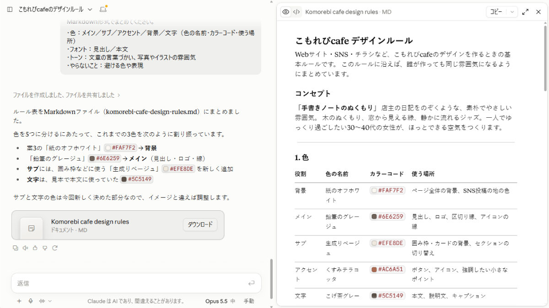
Task: Open the Opus 5.5 model selector
Action: [x=220, y=301]
